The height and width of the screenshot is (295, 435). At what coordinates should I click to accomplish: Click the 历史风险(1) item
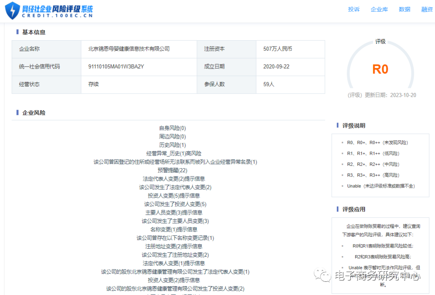pos(172,145)
